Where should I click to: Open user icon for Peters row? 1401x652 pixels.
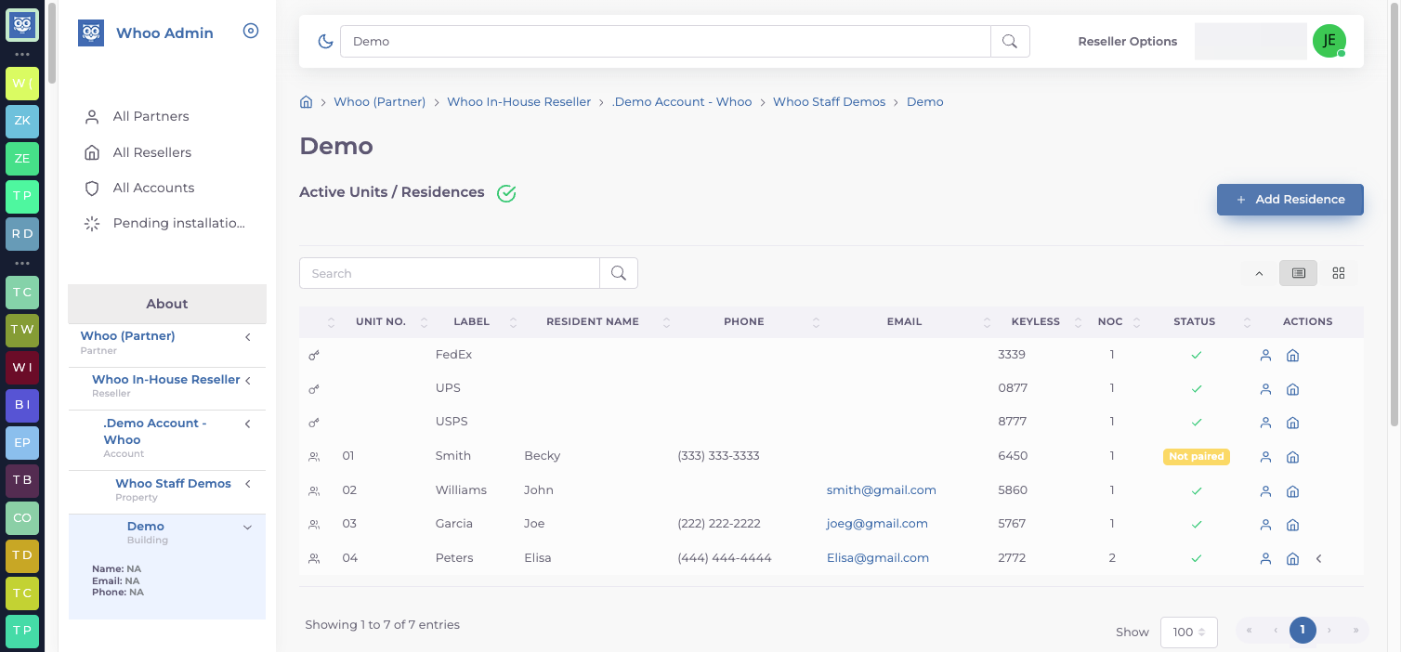coord(1265,558)
